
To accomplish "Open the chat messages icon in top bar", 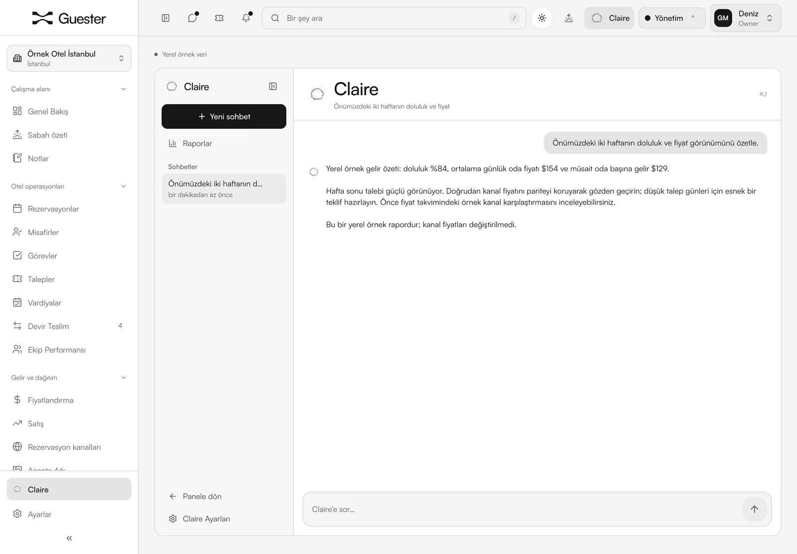I will 193,18.
